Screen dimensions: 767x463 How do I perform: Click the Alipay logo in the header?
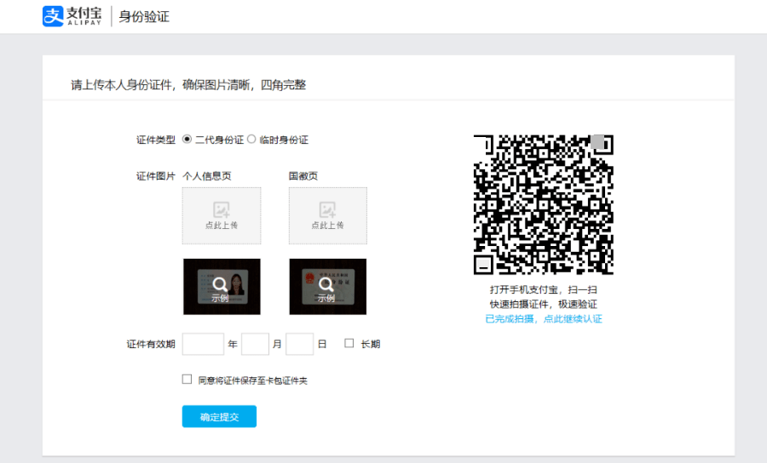[x=72, y=16]
